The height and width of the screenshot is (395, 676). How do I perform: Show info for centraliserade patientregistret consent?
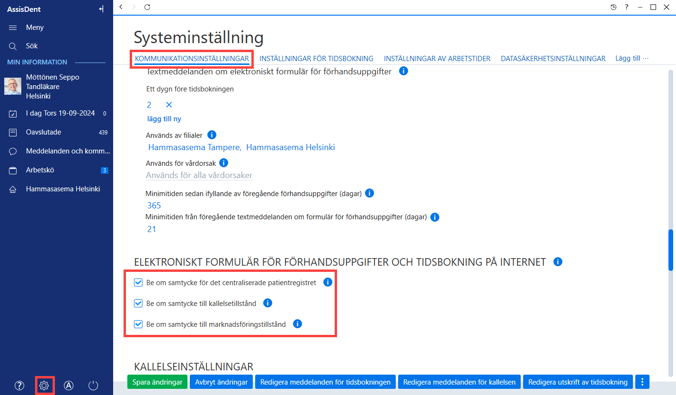328,282
